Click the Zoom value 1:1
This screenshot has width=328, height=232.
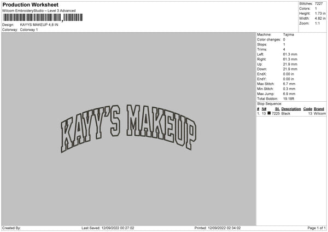click(x=317, y=23)
